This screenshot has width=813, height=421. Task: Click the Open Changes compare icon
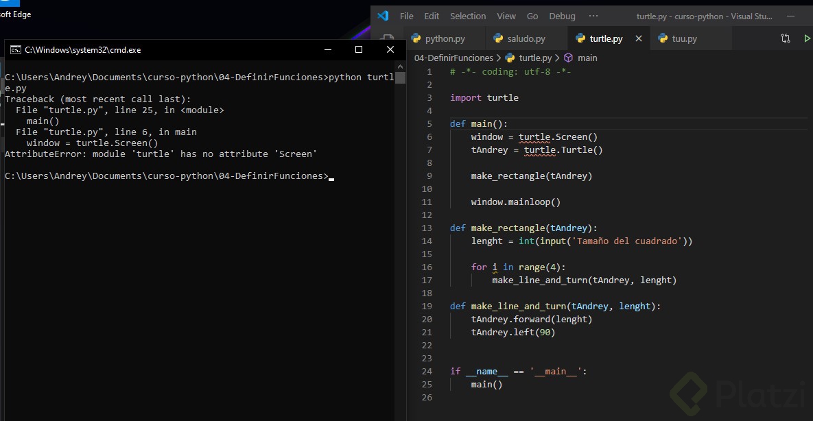click(786, 38)
